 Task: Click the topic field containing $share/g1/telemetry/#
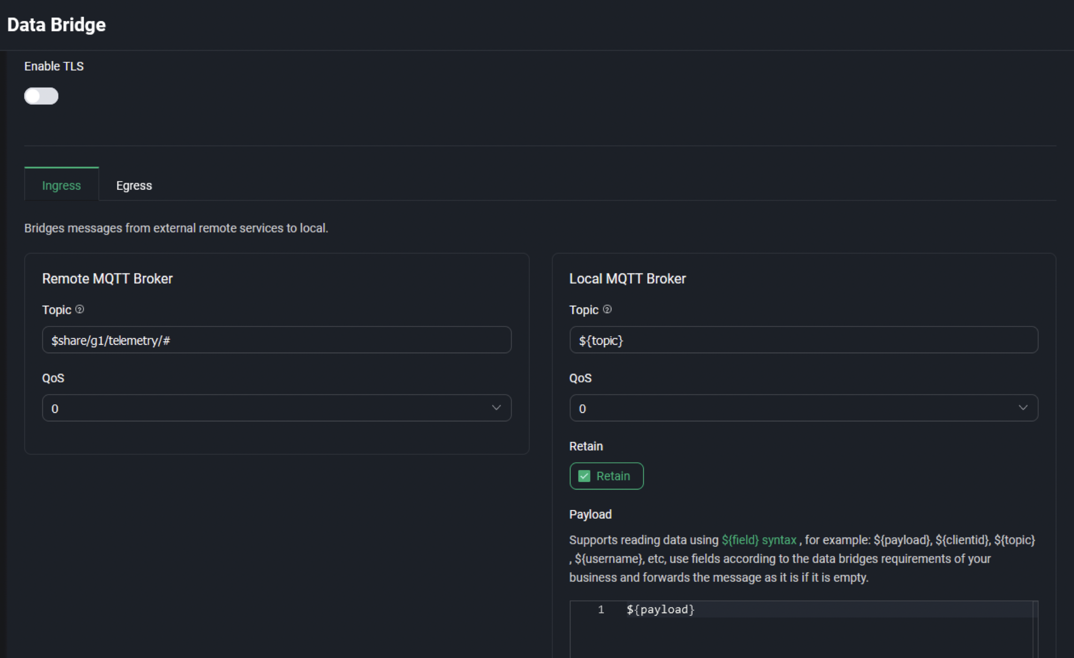click(x=276, y=340)
